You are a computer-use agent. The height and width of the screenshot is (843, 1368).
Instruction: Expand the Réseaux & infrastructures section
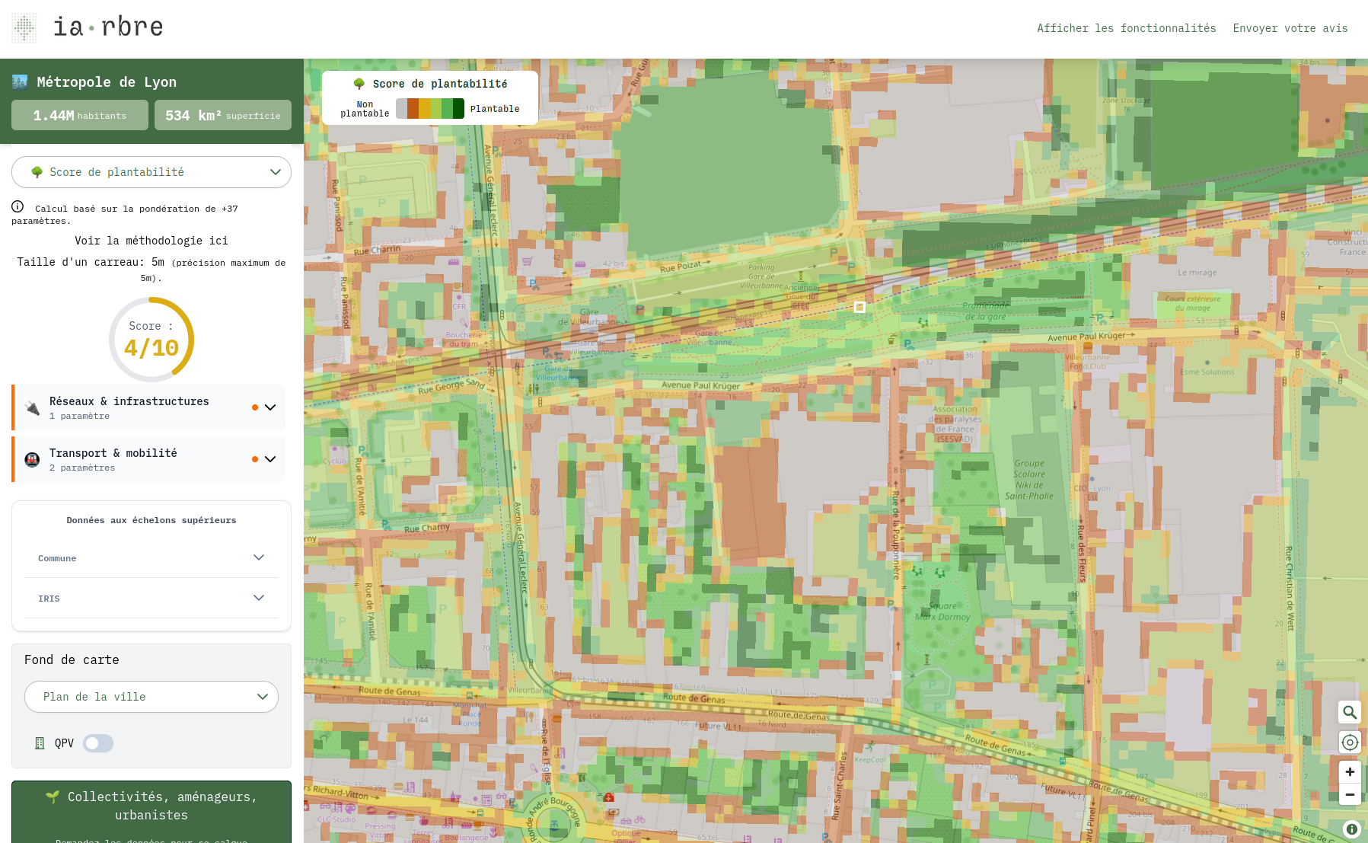click(x=269, y=407)
